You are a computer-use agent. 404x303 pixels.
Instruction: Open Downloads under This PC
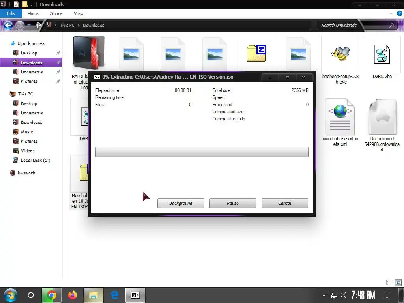pyautogui.click(x=32, y=122)
